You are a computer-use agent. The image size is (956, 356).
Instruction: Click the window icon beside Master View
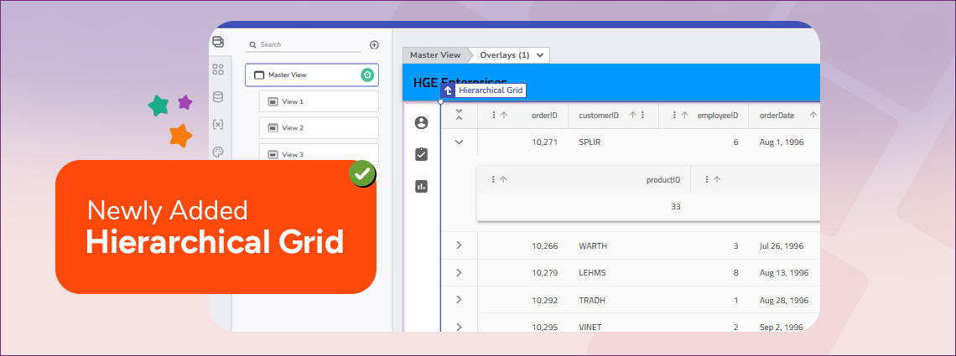[x=259, y=75]
